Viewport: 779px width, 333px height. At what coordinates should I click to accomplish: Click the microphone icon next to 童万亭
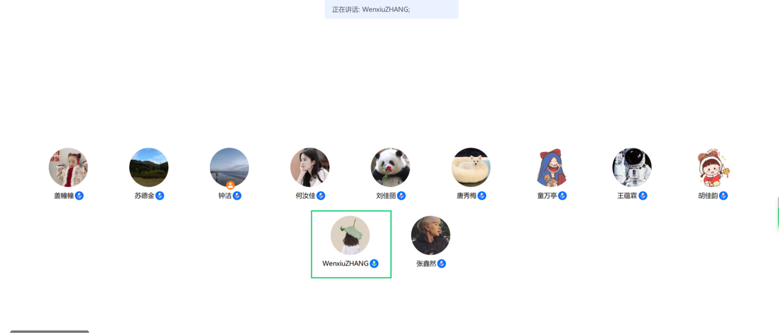(562, 196)
